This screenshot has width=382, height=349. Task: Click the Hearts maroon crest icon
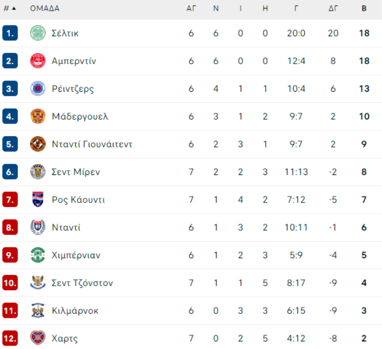pyautogui.click(x=38, y=338)
